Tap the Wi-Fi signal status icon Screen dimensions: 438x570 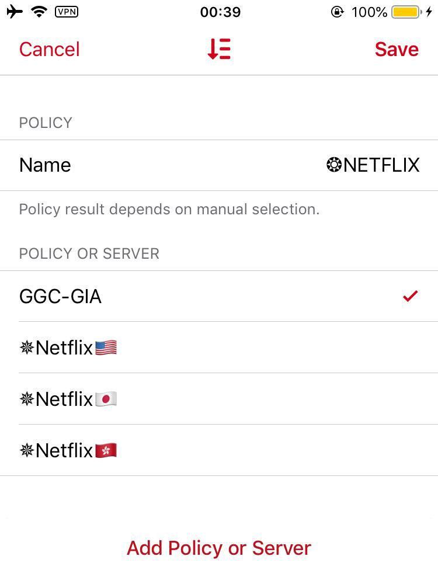(40, 12)
